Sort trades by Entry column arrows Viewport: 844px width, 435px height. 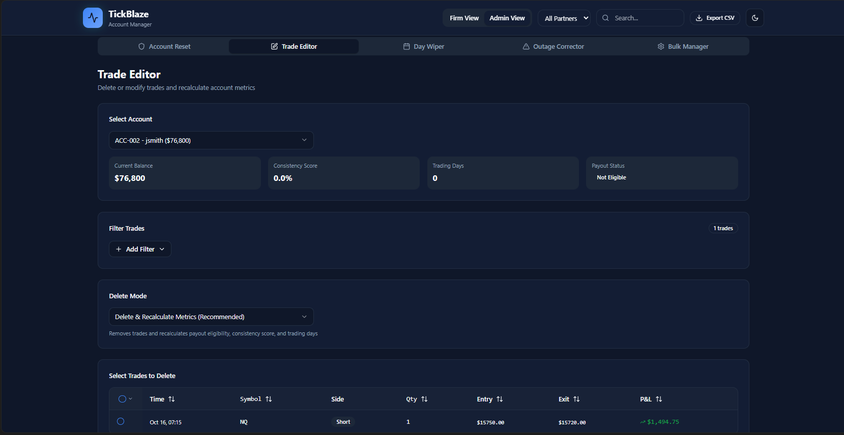pos(500,399)
